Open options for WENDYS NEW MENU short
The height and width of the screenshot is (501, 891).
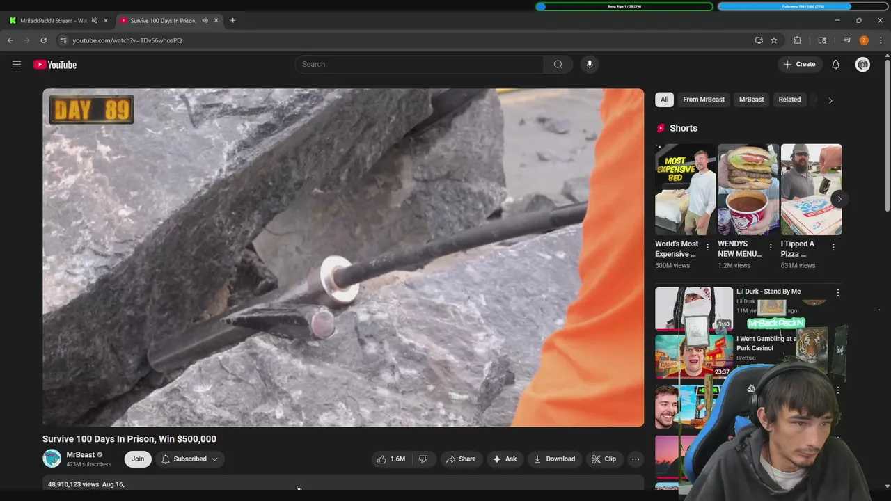pyautogui.click(x=771, y=247)
